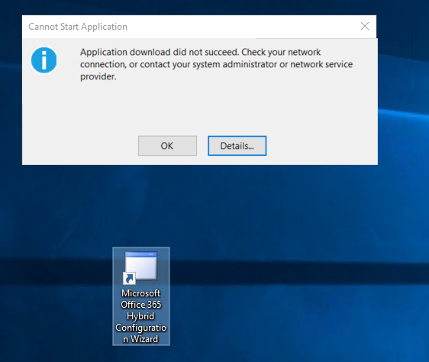Click the blue information icon

tap(44, 60)
